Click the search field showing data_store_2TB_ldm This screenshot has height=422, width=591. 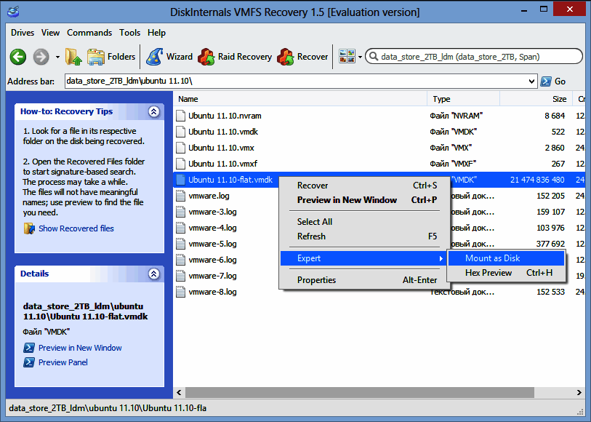[476, 57]
